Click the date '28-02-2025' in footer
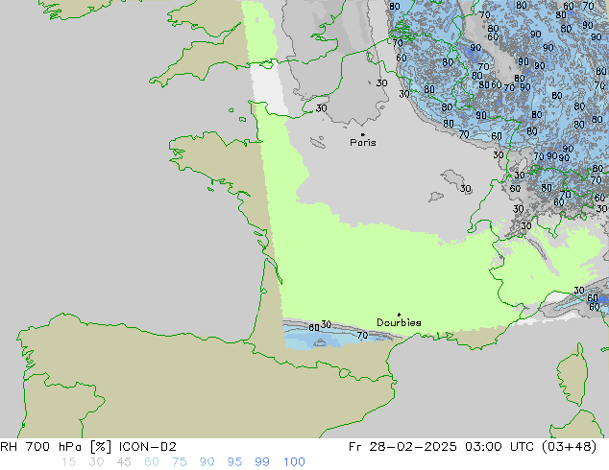609x470 pixels. coord(413,447)
